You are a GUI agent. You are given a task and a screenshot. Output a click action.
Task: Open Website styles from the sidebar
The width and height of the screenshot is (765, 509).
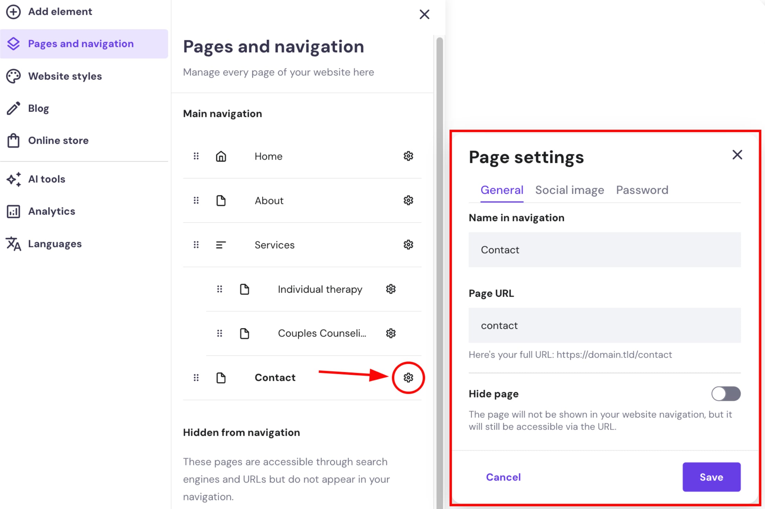click(x=65, y=76)
